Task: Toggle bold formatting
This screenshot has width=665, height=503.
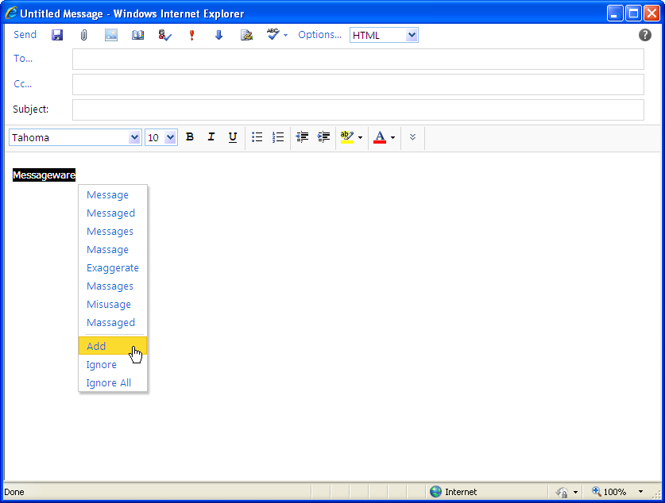Action: coord(190,137)
